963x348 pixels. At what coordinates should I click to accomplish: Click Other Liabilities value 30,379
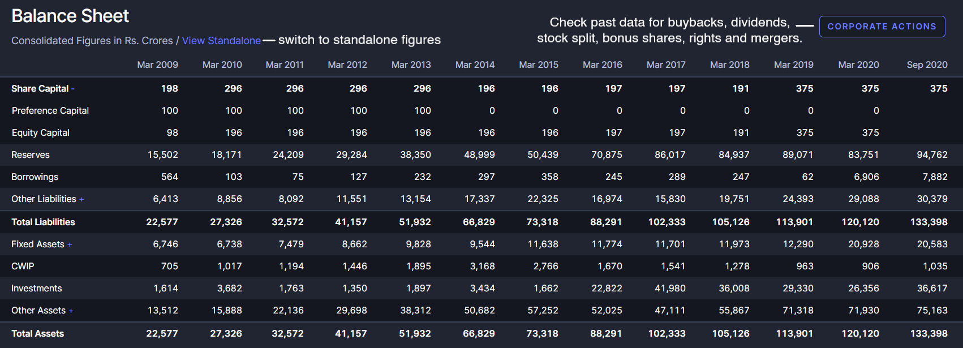pos(932,199)
